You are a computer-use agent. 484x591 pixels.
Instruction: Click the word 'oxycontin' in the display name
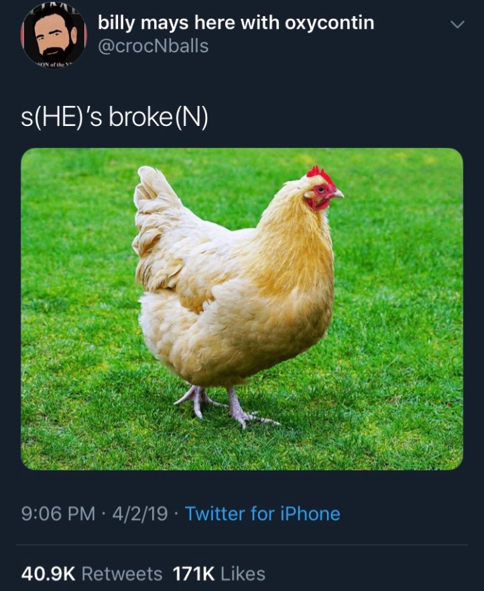tap(329, 23)
